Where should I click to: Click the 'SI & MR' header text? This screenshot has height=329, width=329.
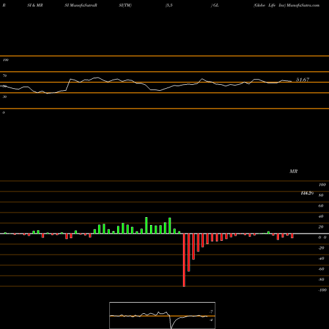(x=35, y=5)
